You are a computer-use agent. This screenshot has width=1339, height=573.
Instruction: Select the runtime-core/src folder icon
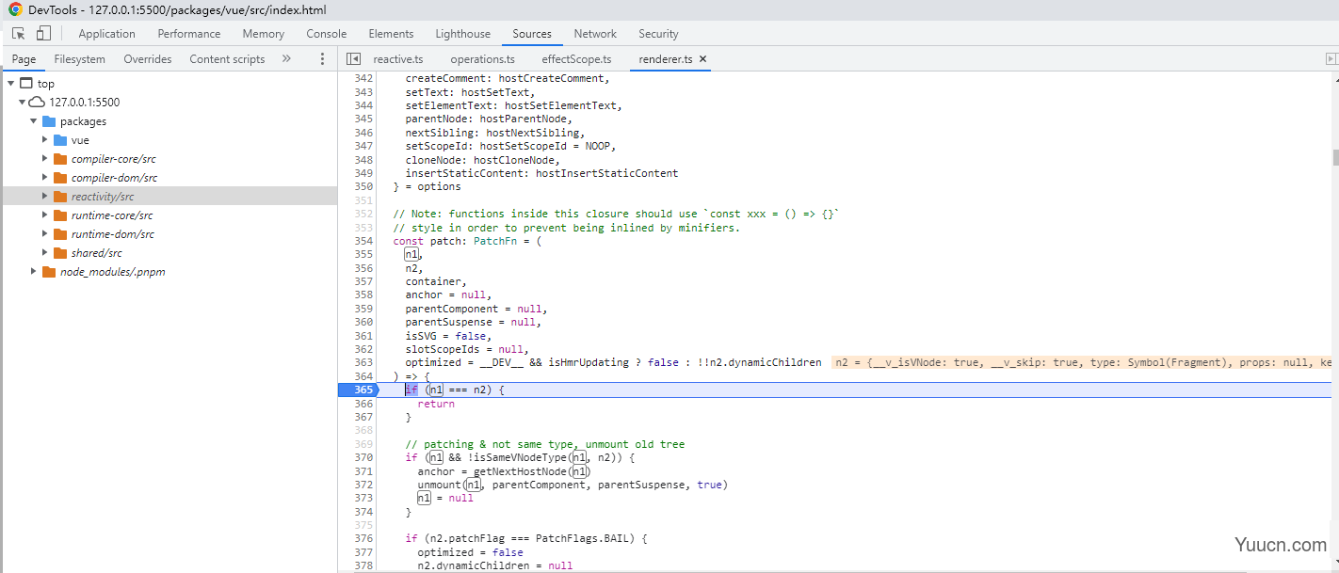pyautogui.click(x=60, y=215)
